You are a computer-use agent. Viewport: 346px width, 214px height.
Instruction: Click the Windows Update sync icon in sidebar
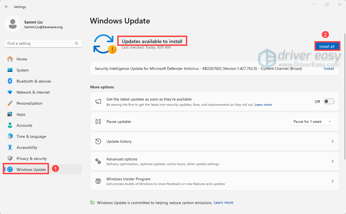[x=10, y=170]
